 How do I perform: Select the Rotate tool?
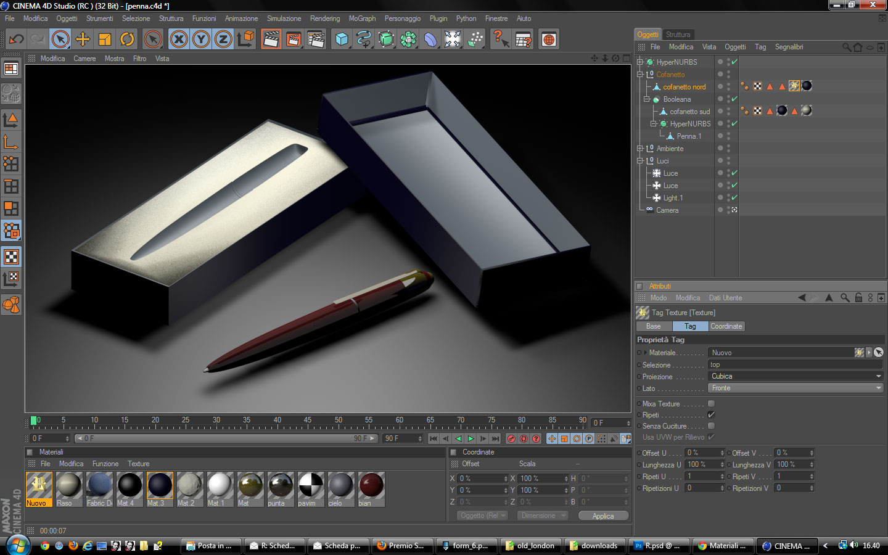click(127, 39)
